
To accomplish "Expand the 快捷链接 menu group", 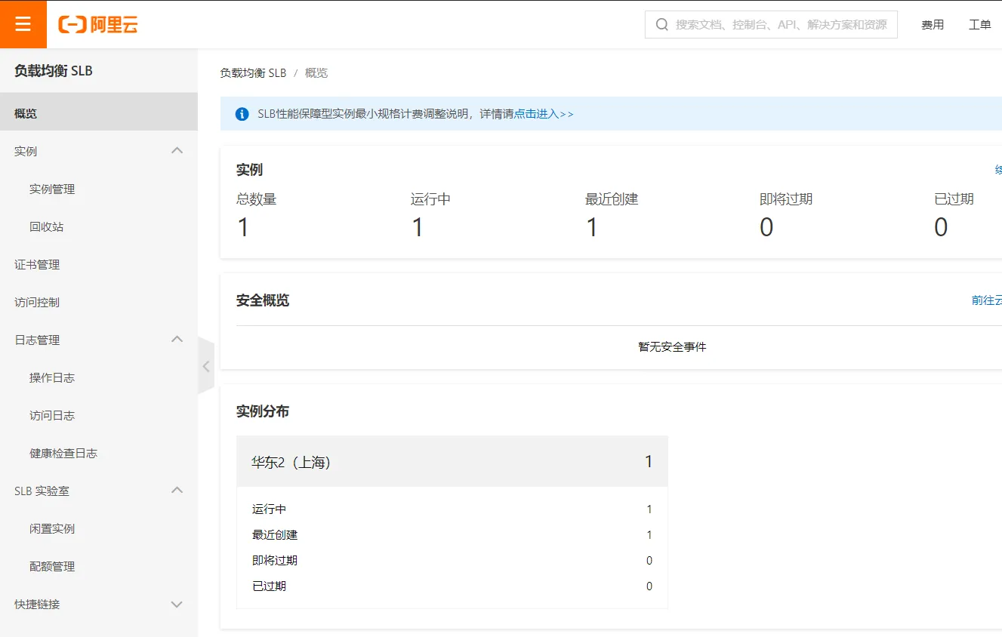I will [x=177, y=604].
